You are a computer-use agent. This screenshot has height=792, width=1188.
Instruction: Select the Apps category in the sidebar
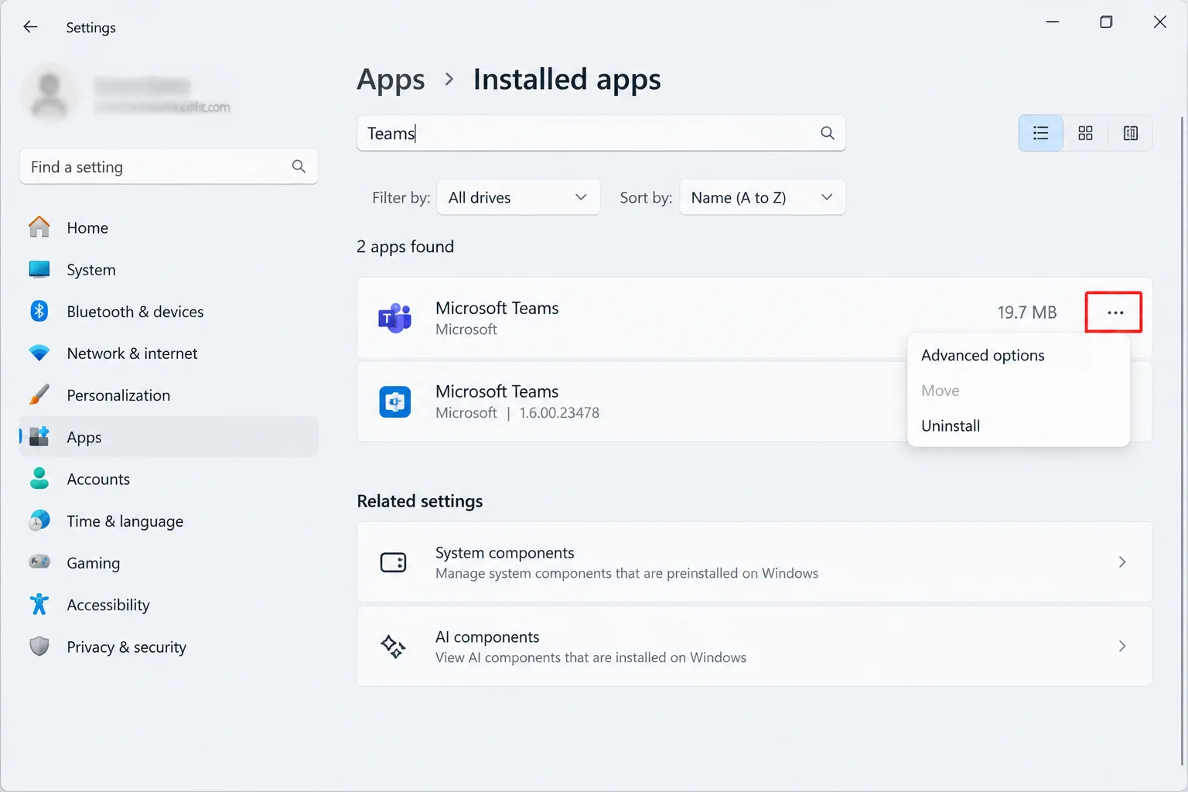click(x=169, y=437)
